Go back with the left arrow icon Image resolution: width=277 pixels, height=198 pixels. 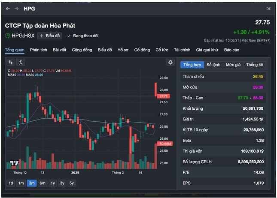click(x=8, y=9)
